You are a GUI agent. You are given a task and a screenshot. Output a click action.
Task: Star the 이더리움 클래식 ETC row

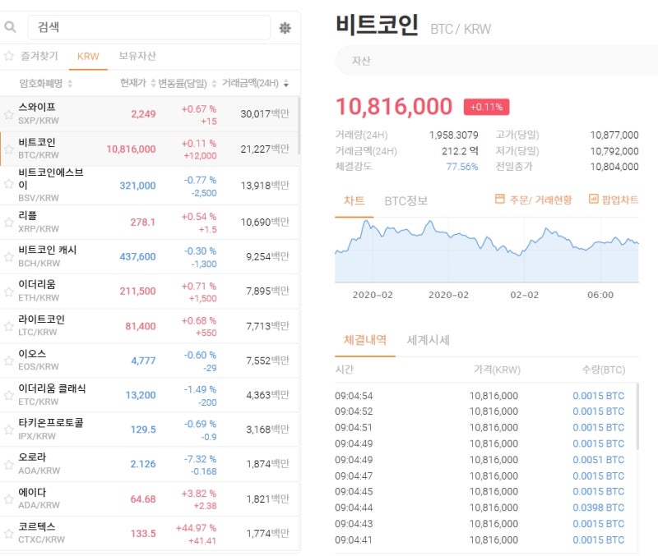(9, 395)
